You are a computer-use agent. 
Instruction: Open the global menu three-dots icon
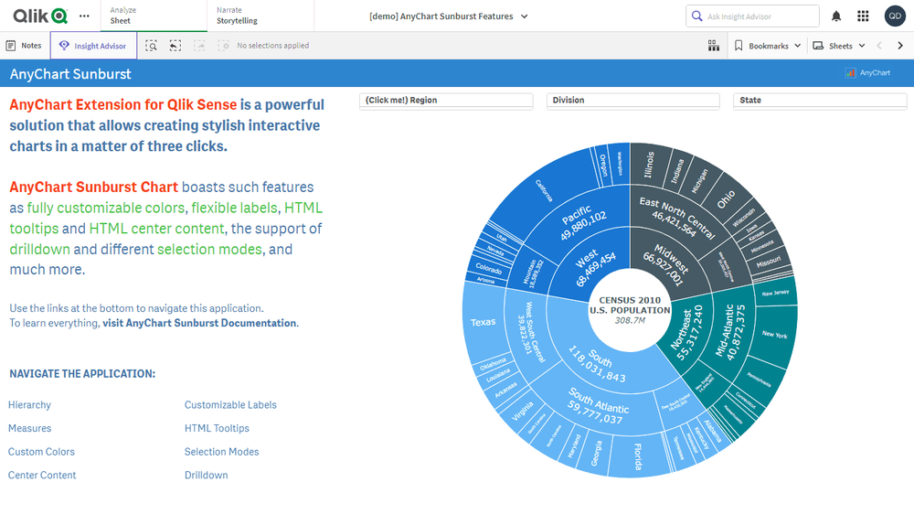(x=84, y=16)
